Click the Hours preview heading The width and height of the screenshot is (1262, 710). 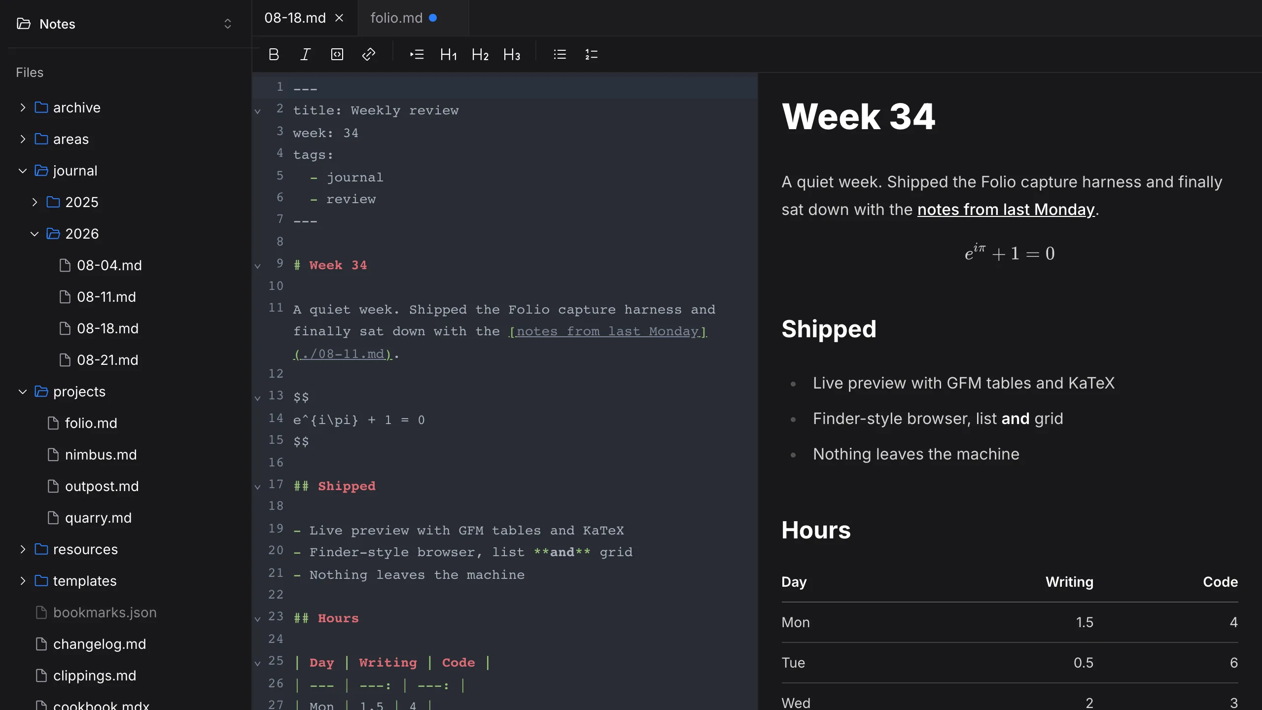tap(816, 530)
